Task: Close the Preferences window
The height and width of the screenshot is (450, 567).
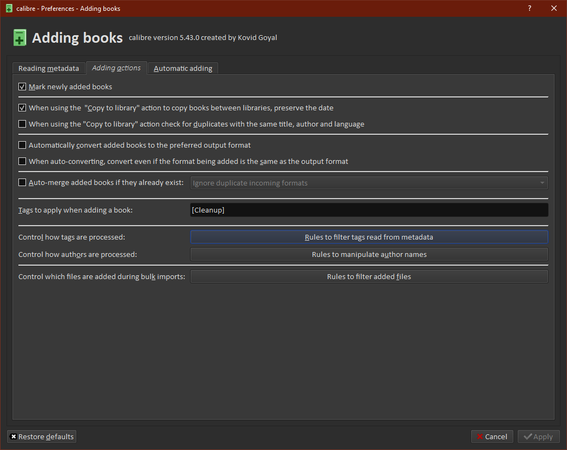Action: coord(553,8)
